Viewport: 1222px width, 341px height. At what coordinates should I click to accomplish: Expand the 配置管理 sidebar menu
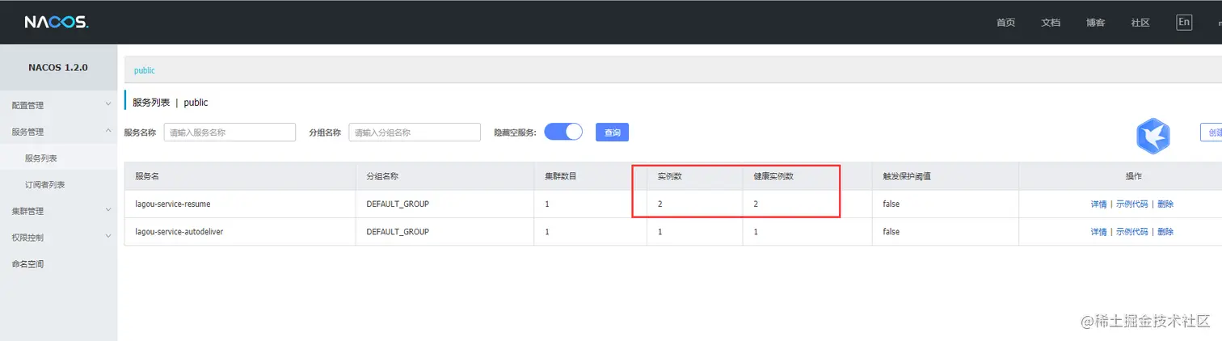tap(59, 105)
